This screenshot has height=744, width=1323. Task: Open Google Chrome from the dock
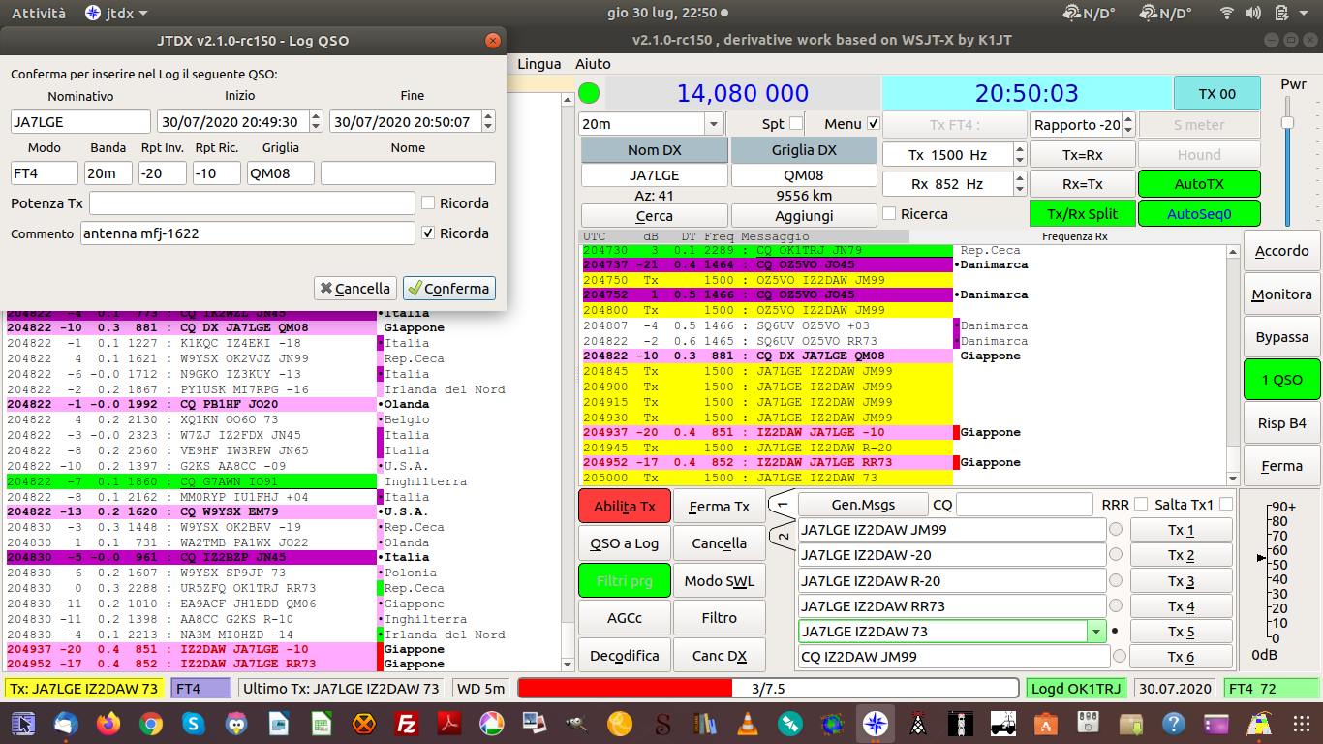pos(151,723)
